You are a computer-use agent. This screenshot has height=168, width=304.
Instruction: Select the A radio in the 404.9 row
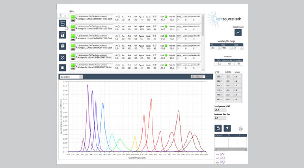[119, 36]
